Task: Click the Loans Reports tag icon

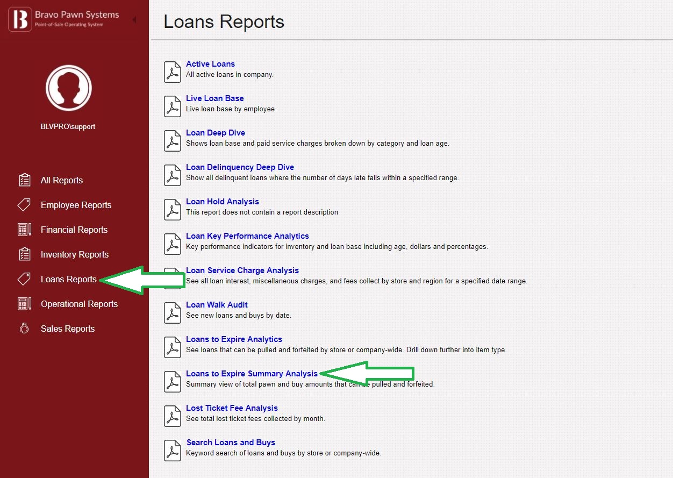Action: tap(24, 279)
